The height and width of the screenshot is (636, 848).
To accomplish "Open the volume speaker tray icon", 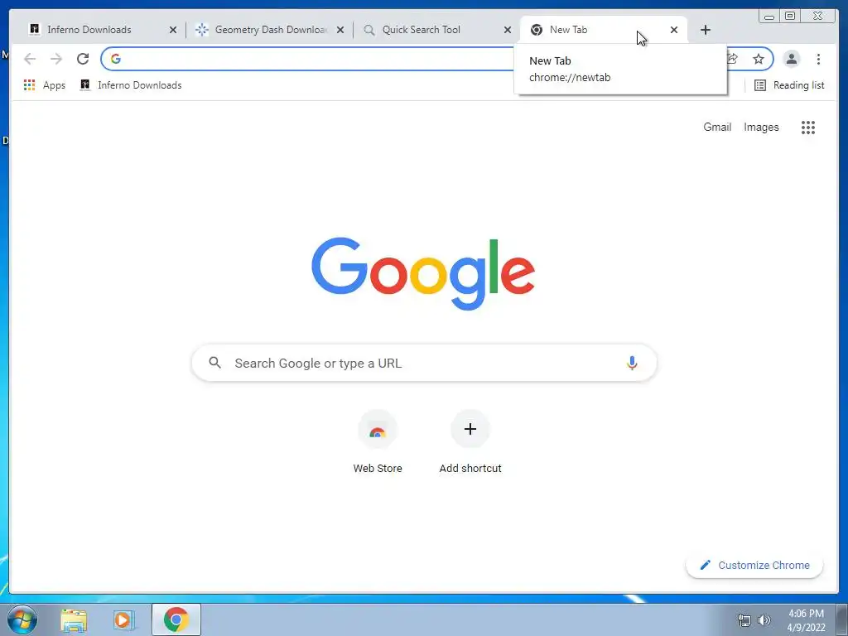I will tap(764, 620).
